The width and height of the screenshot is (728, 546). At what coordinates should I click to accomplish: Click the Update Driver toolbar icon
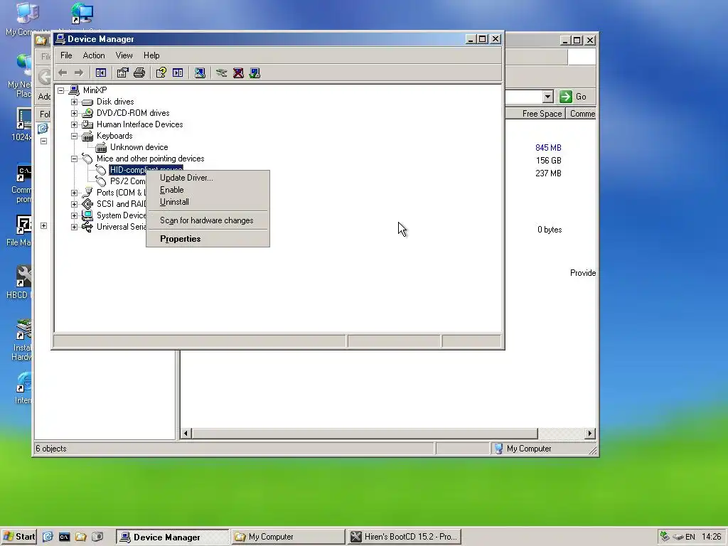point(222,73)
